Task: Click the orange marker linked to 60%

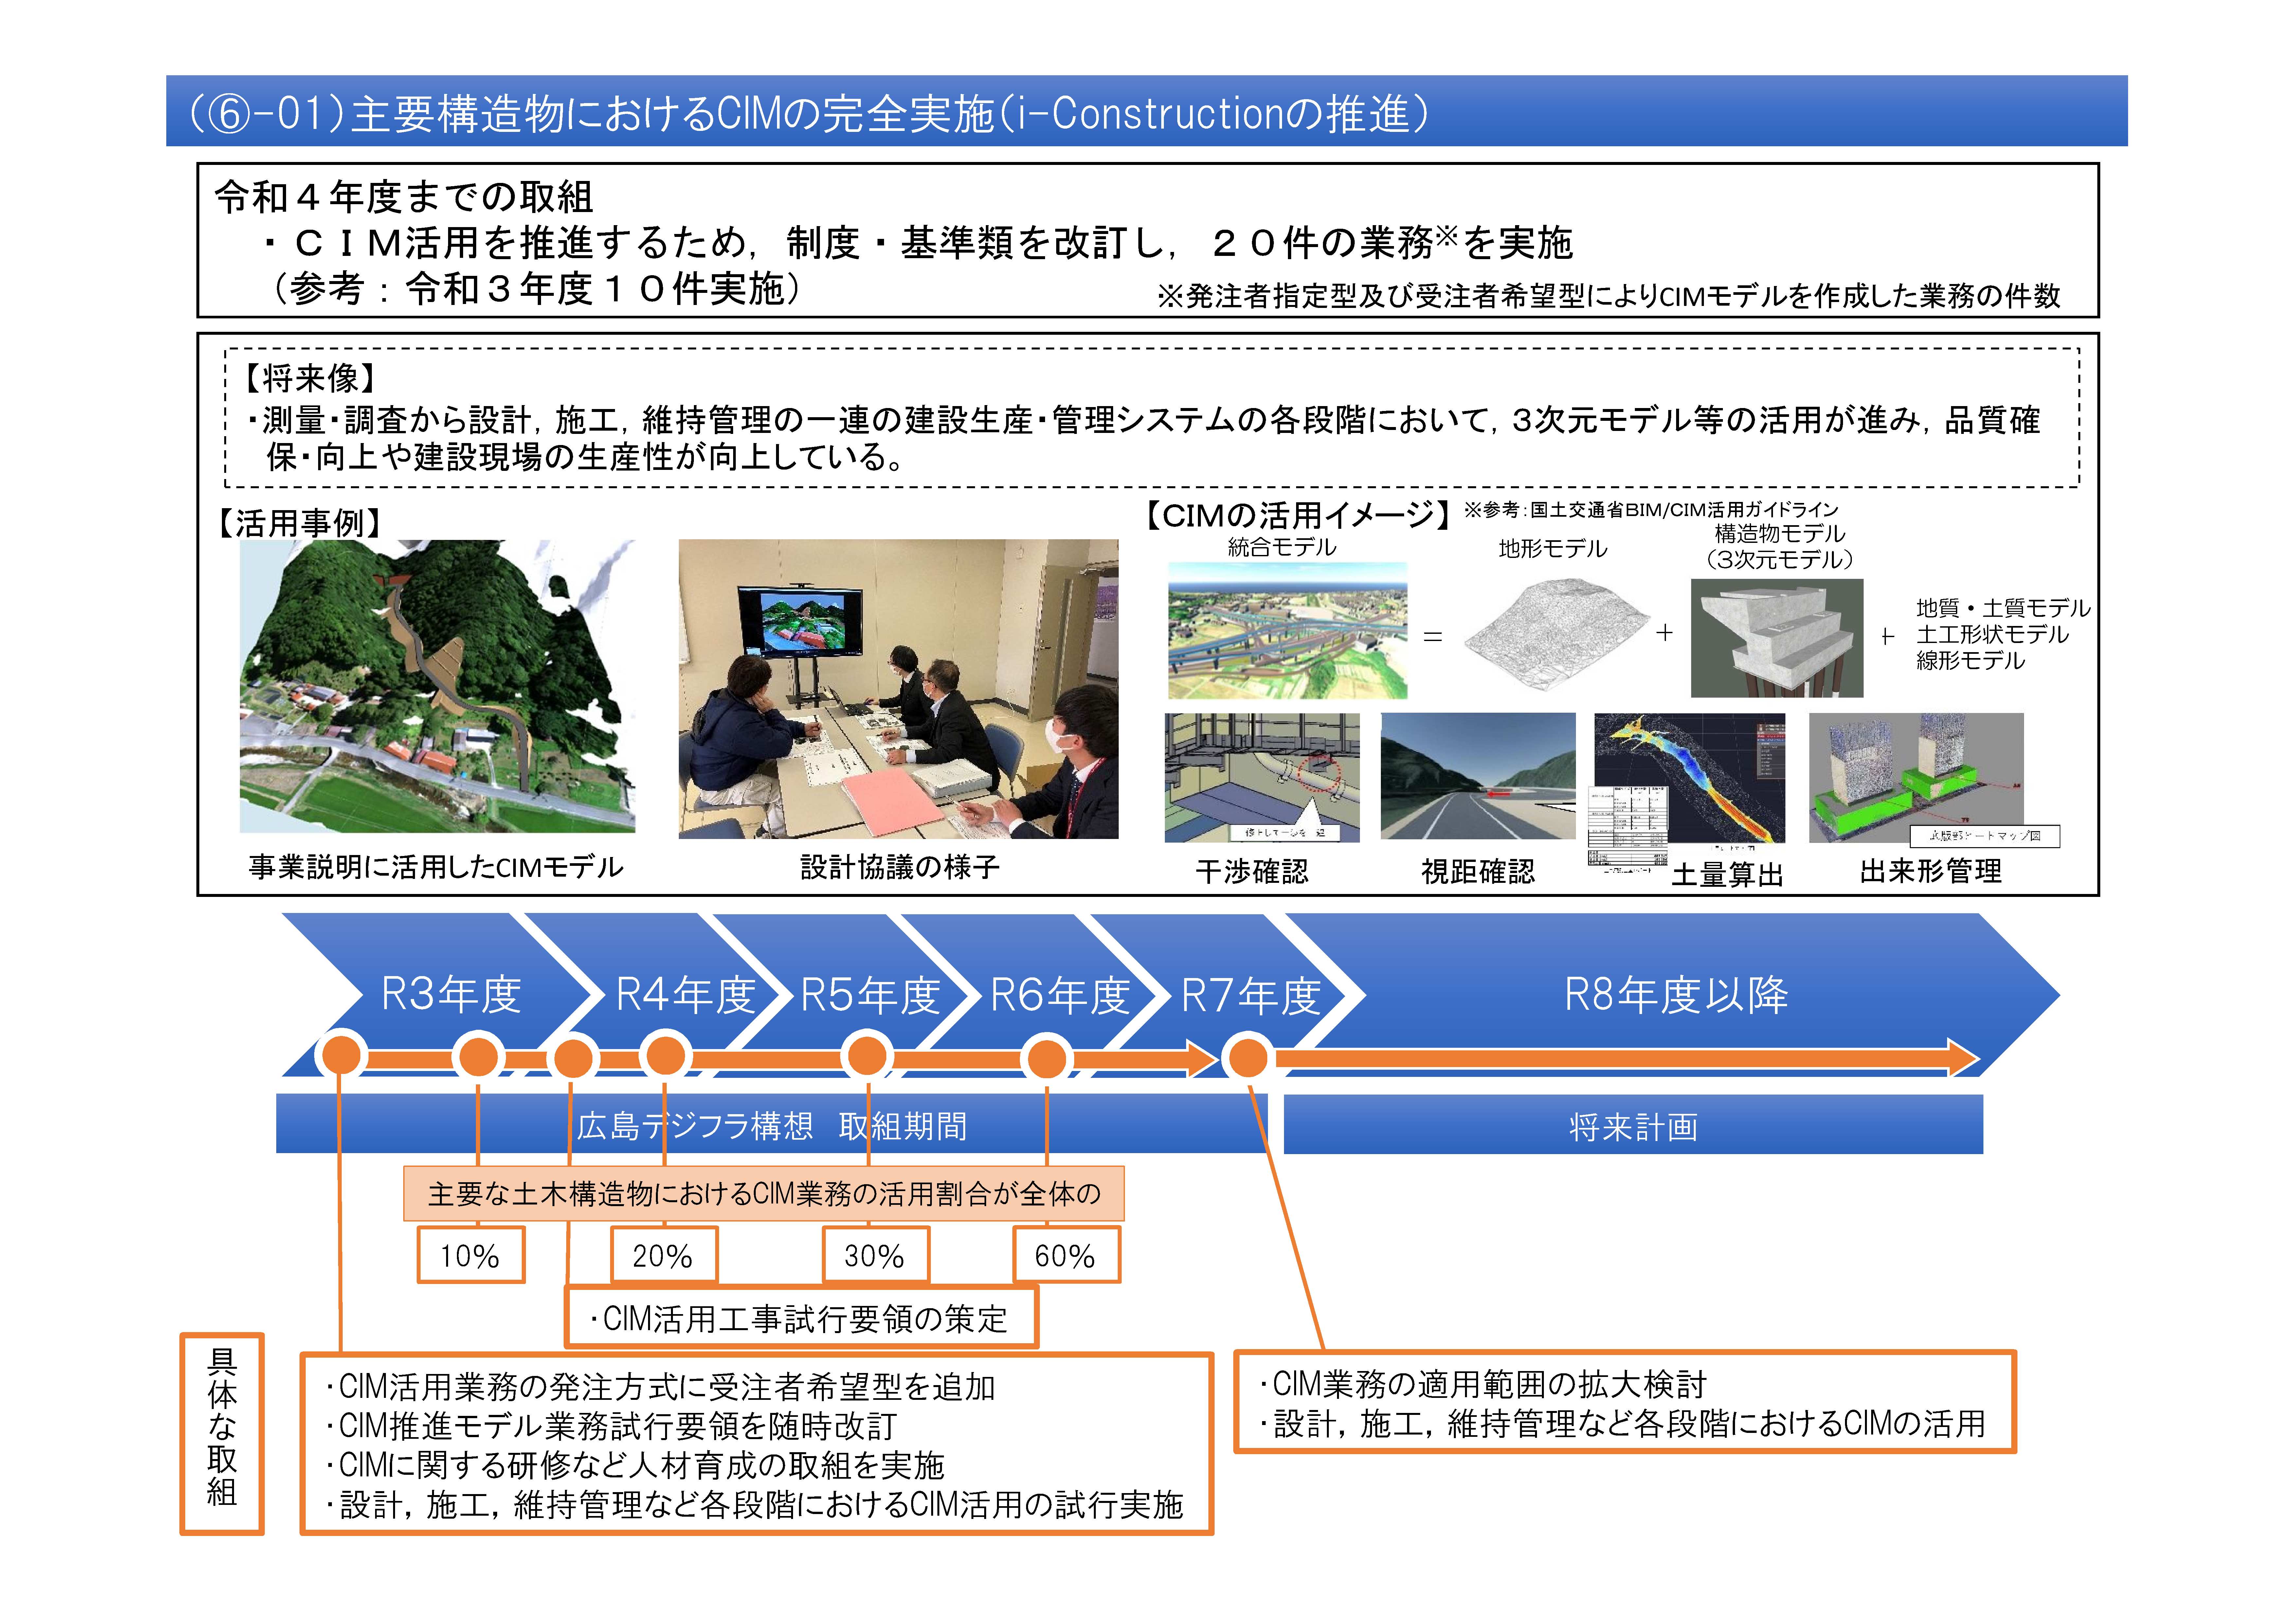Action: [x=1047, y=1059]
